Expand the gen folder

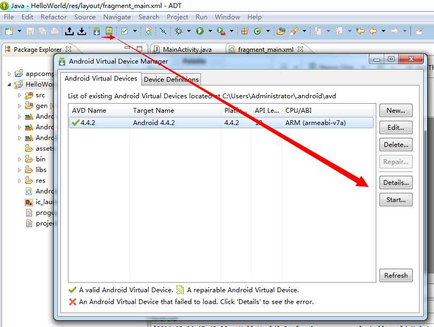(x=19, y=106)
